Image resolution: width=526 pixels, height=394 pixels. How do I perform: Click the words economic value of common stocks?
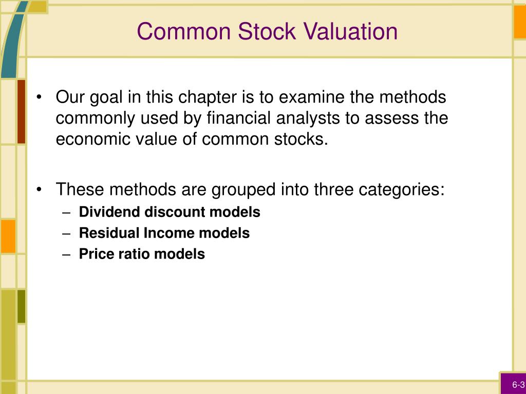[x=192, y=139]
